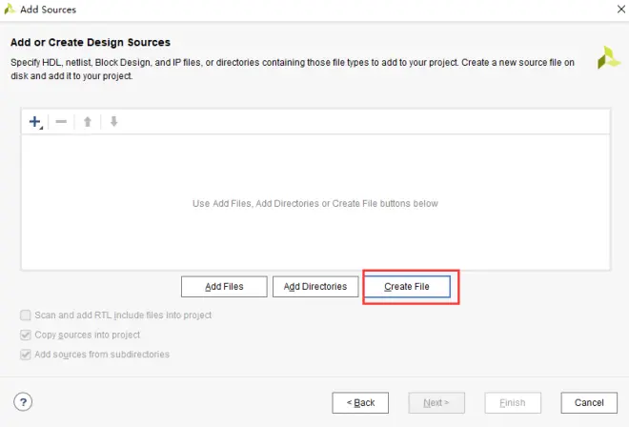Toggle Add sources from subdirectories checkbox
This screenshot has width=629, height=427.
[x=26, y=355]
